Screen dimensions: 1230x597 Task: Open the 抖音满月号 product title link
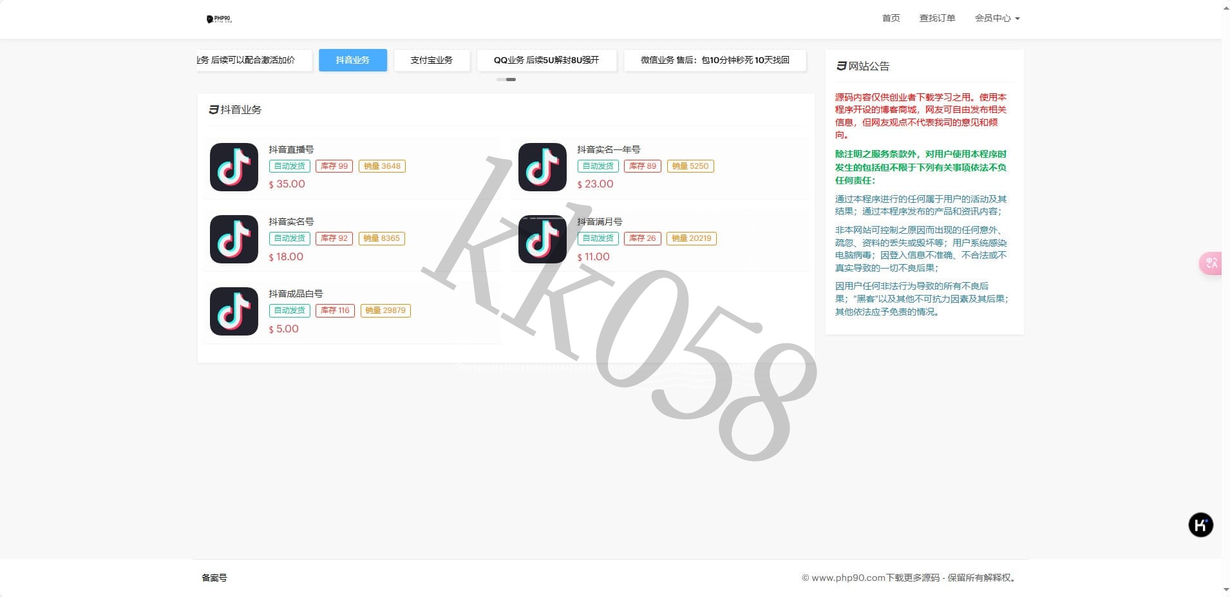coord(600,222)
